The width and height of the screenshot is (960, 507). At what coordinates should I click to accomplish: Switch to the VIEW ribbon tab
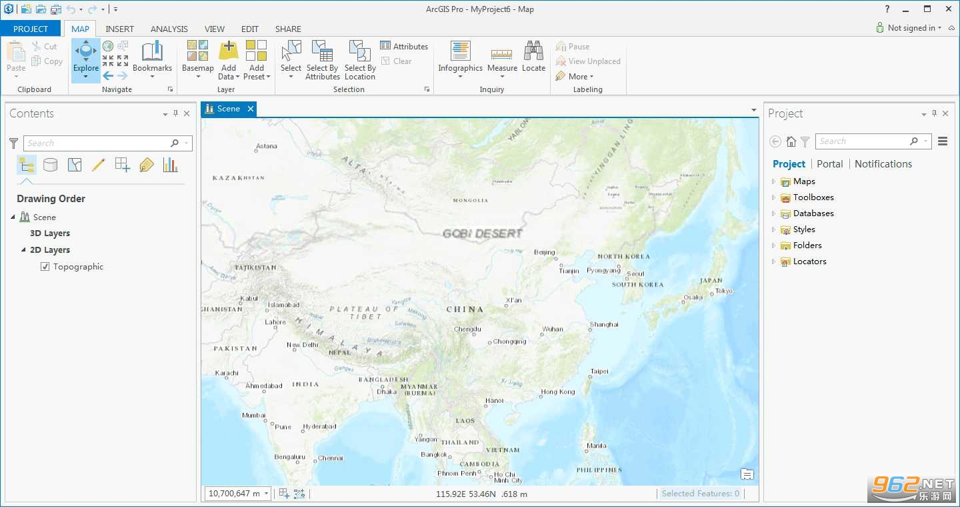[215, 29]
